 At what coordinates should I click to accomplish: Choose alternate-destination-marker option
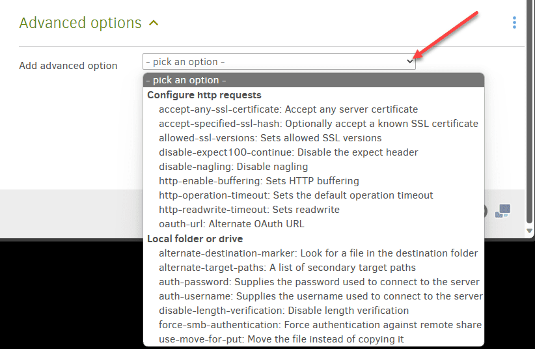pos(318,253)
